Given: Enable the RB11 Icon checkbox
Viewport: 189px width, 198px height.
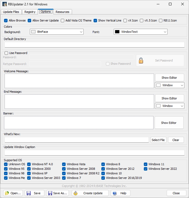Looking at the screenshot, I should point(161,20).
